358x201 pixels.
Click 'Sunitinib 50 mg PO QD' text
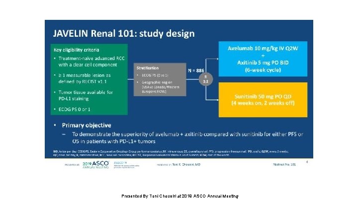point(263,96)
